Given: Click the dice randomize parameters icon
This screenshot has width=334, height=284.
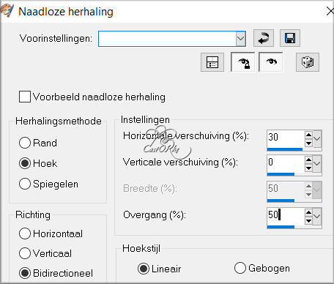Looking at the screenshot, I should [x=308, y=62].
